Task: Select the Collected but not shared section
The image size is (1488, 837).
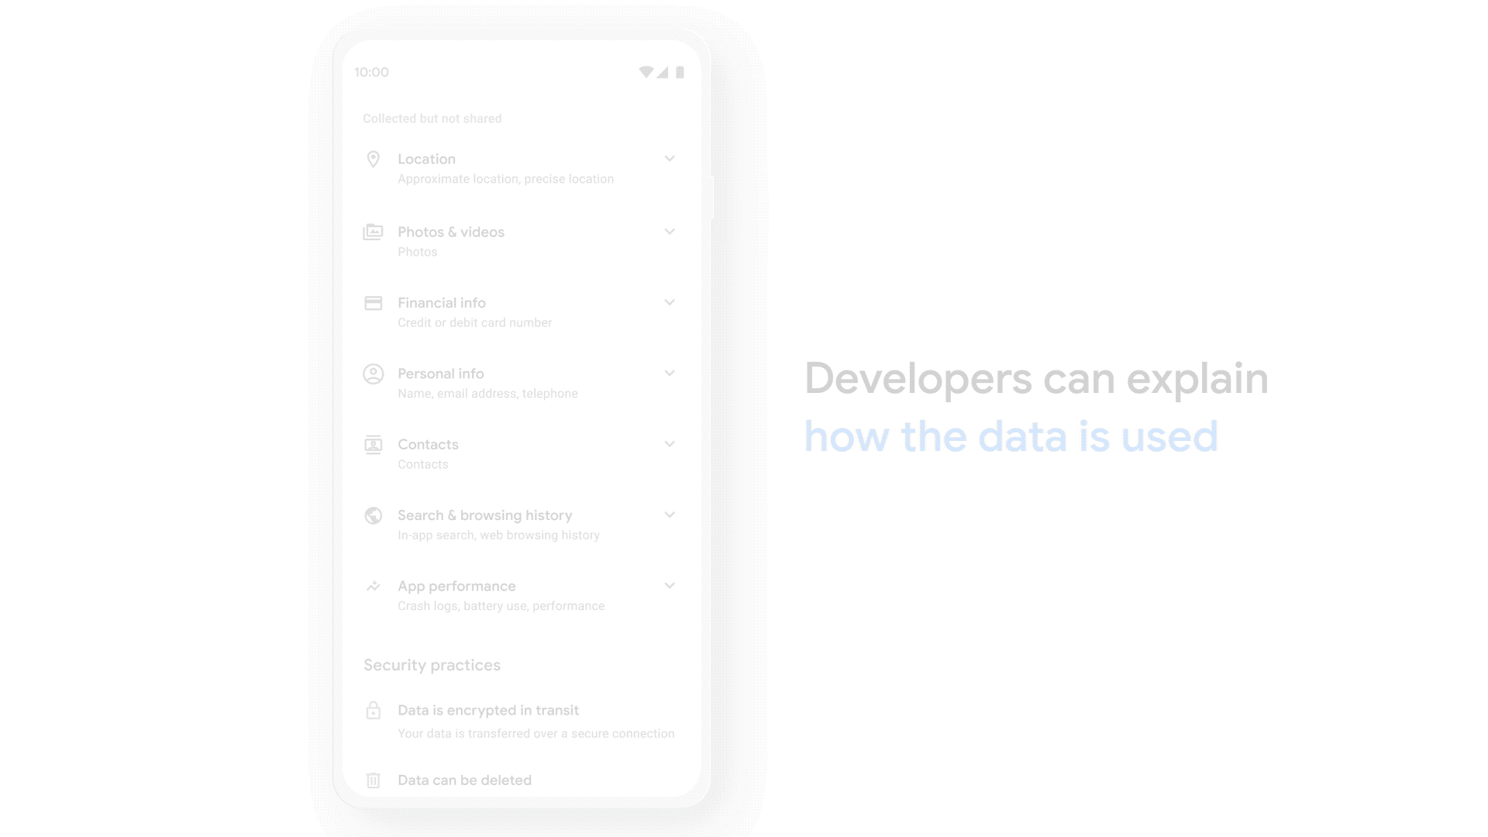Action: [x=432, y=118]
